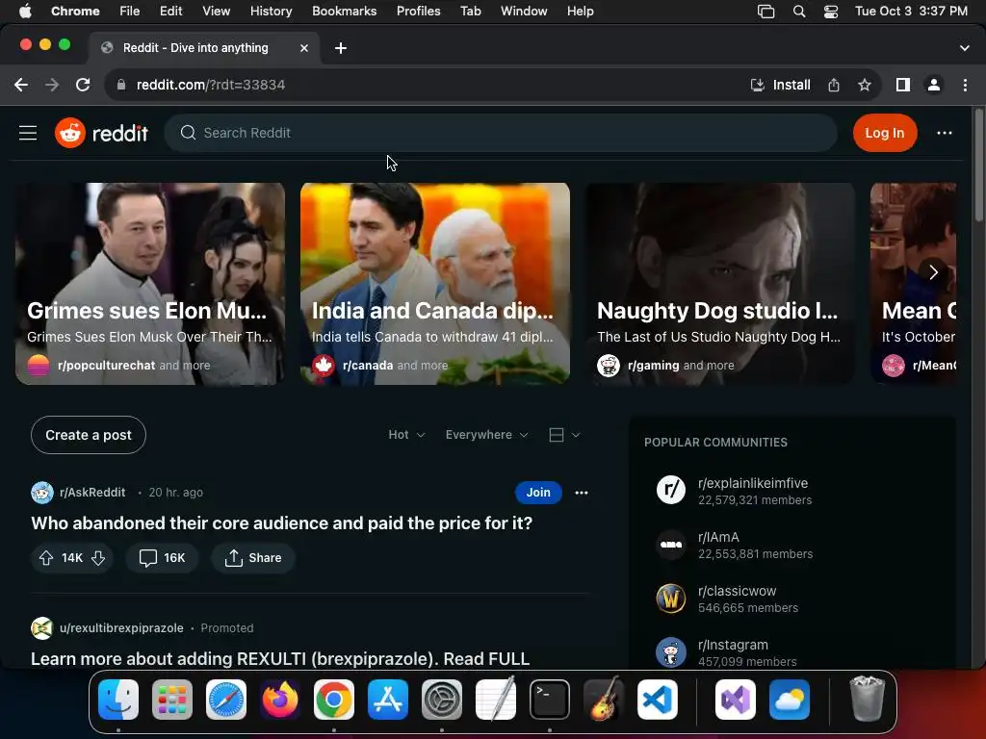Open r/AskReddit community link
Viewport: 986px width, 739px height.
coord(91,492)
